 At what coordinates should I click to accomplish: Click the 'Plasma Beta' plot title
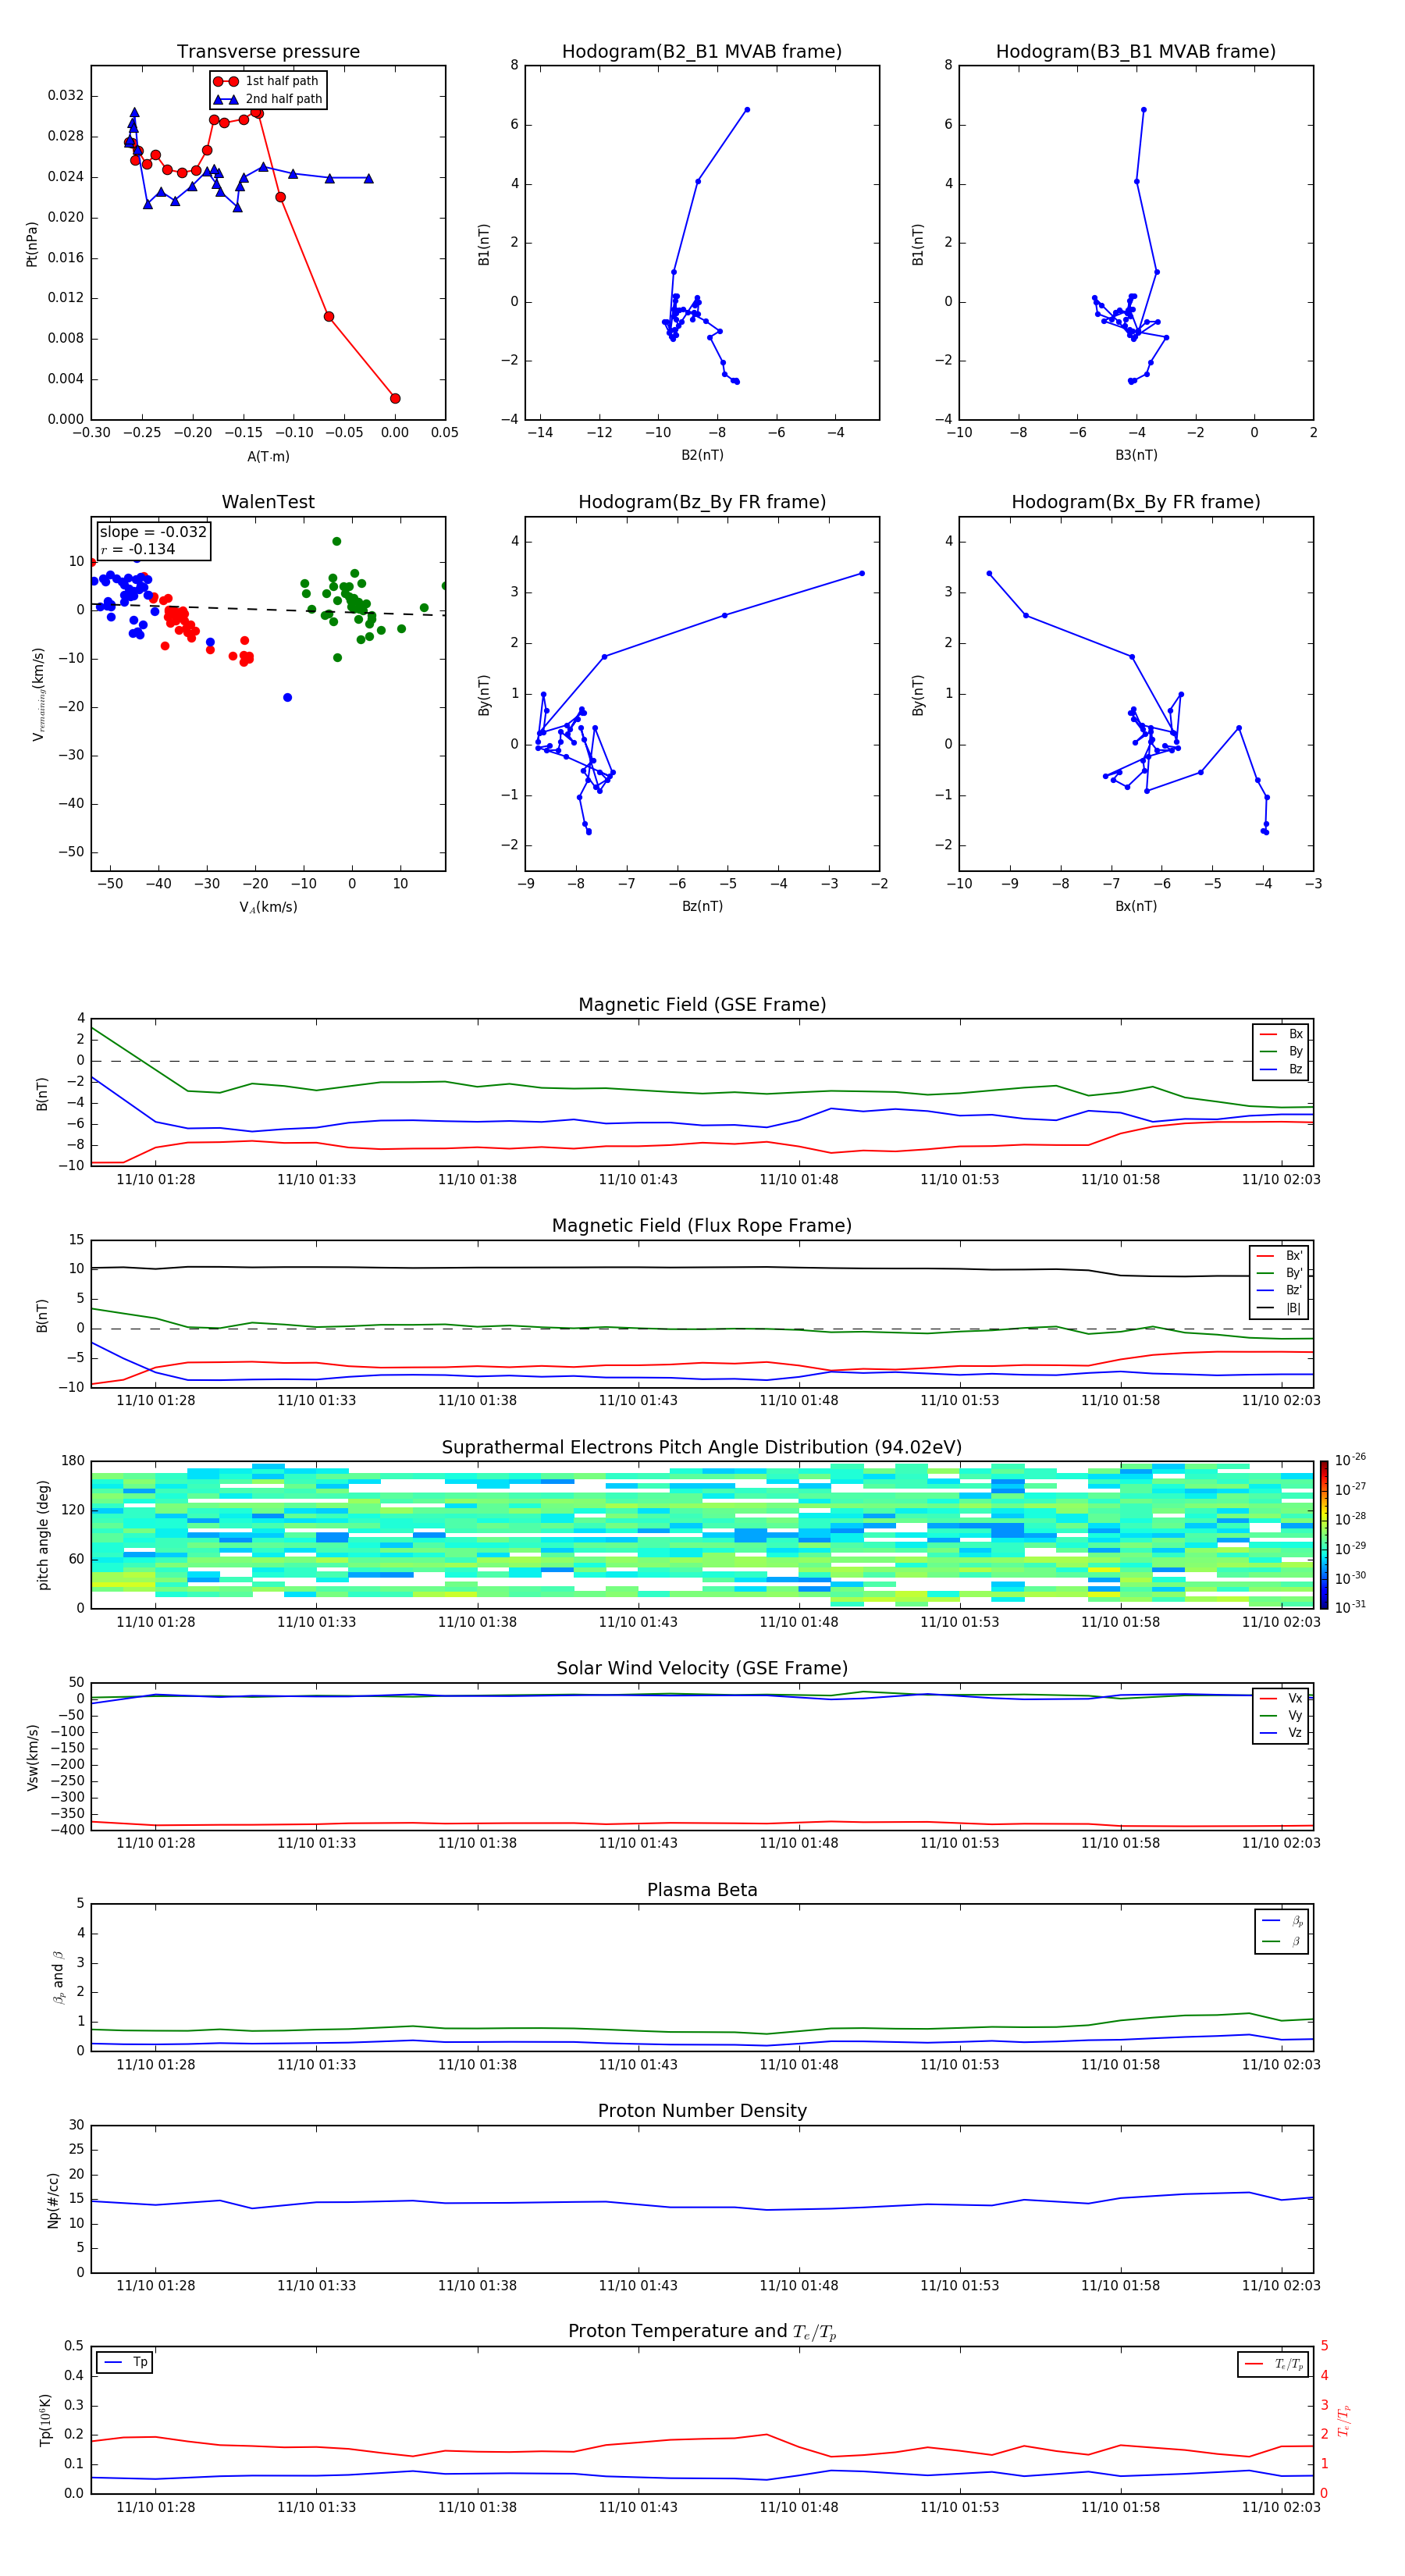click(702, 1891)
